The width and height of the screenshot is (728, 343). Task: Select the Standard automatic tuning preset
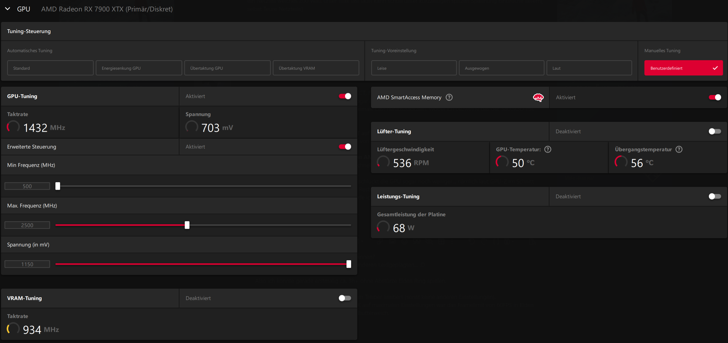tap(50, 68)
